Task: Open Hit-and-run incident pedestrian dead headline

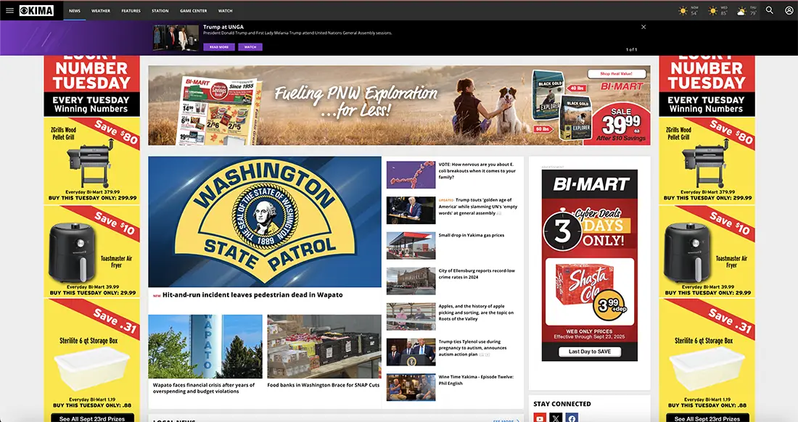Action: tap(252, 295)
